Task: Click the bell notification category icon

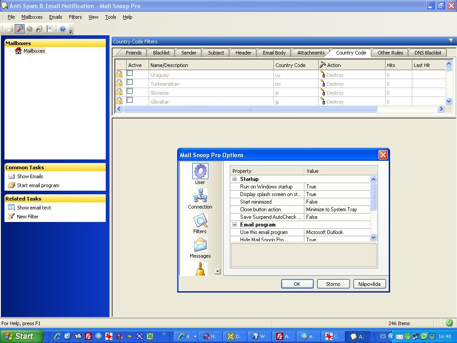Action: 200,269
